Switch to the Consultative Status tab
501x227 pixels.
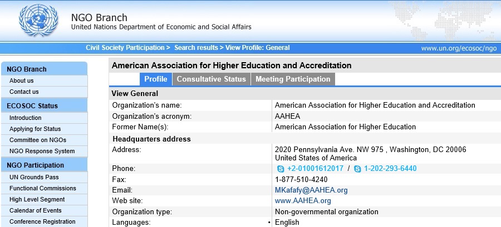[211, 79]
